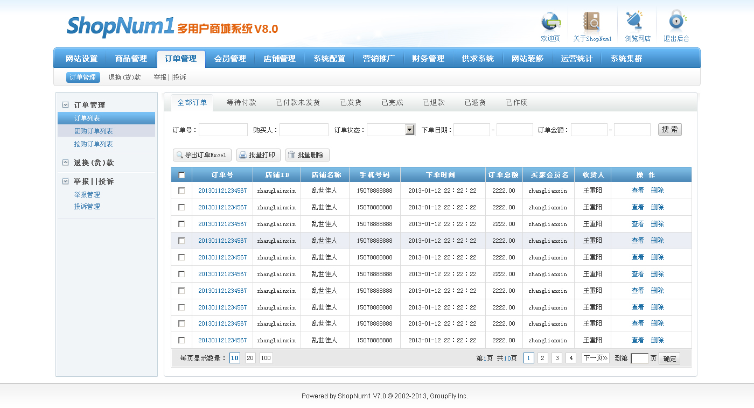Open 投诉管理 in sidebar
This screenshot has height=408, width=754.
[x=87, y=207]
